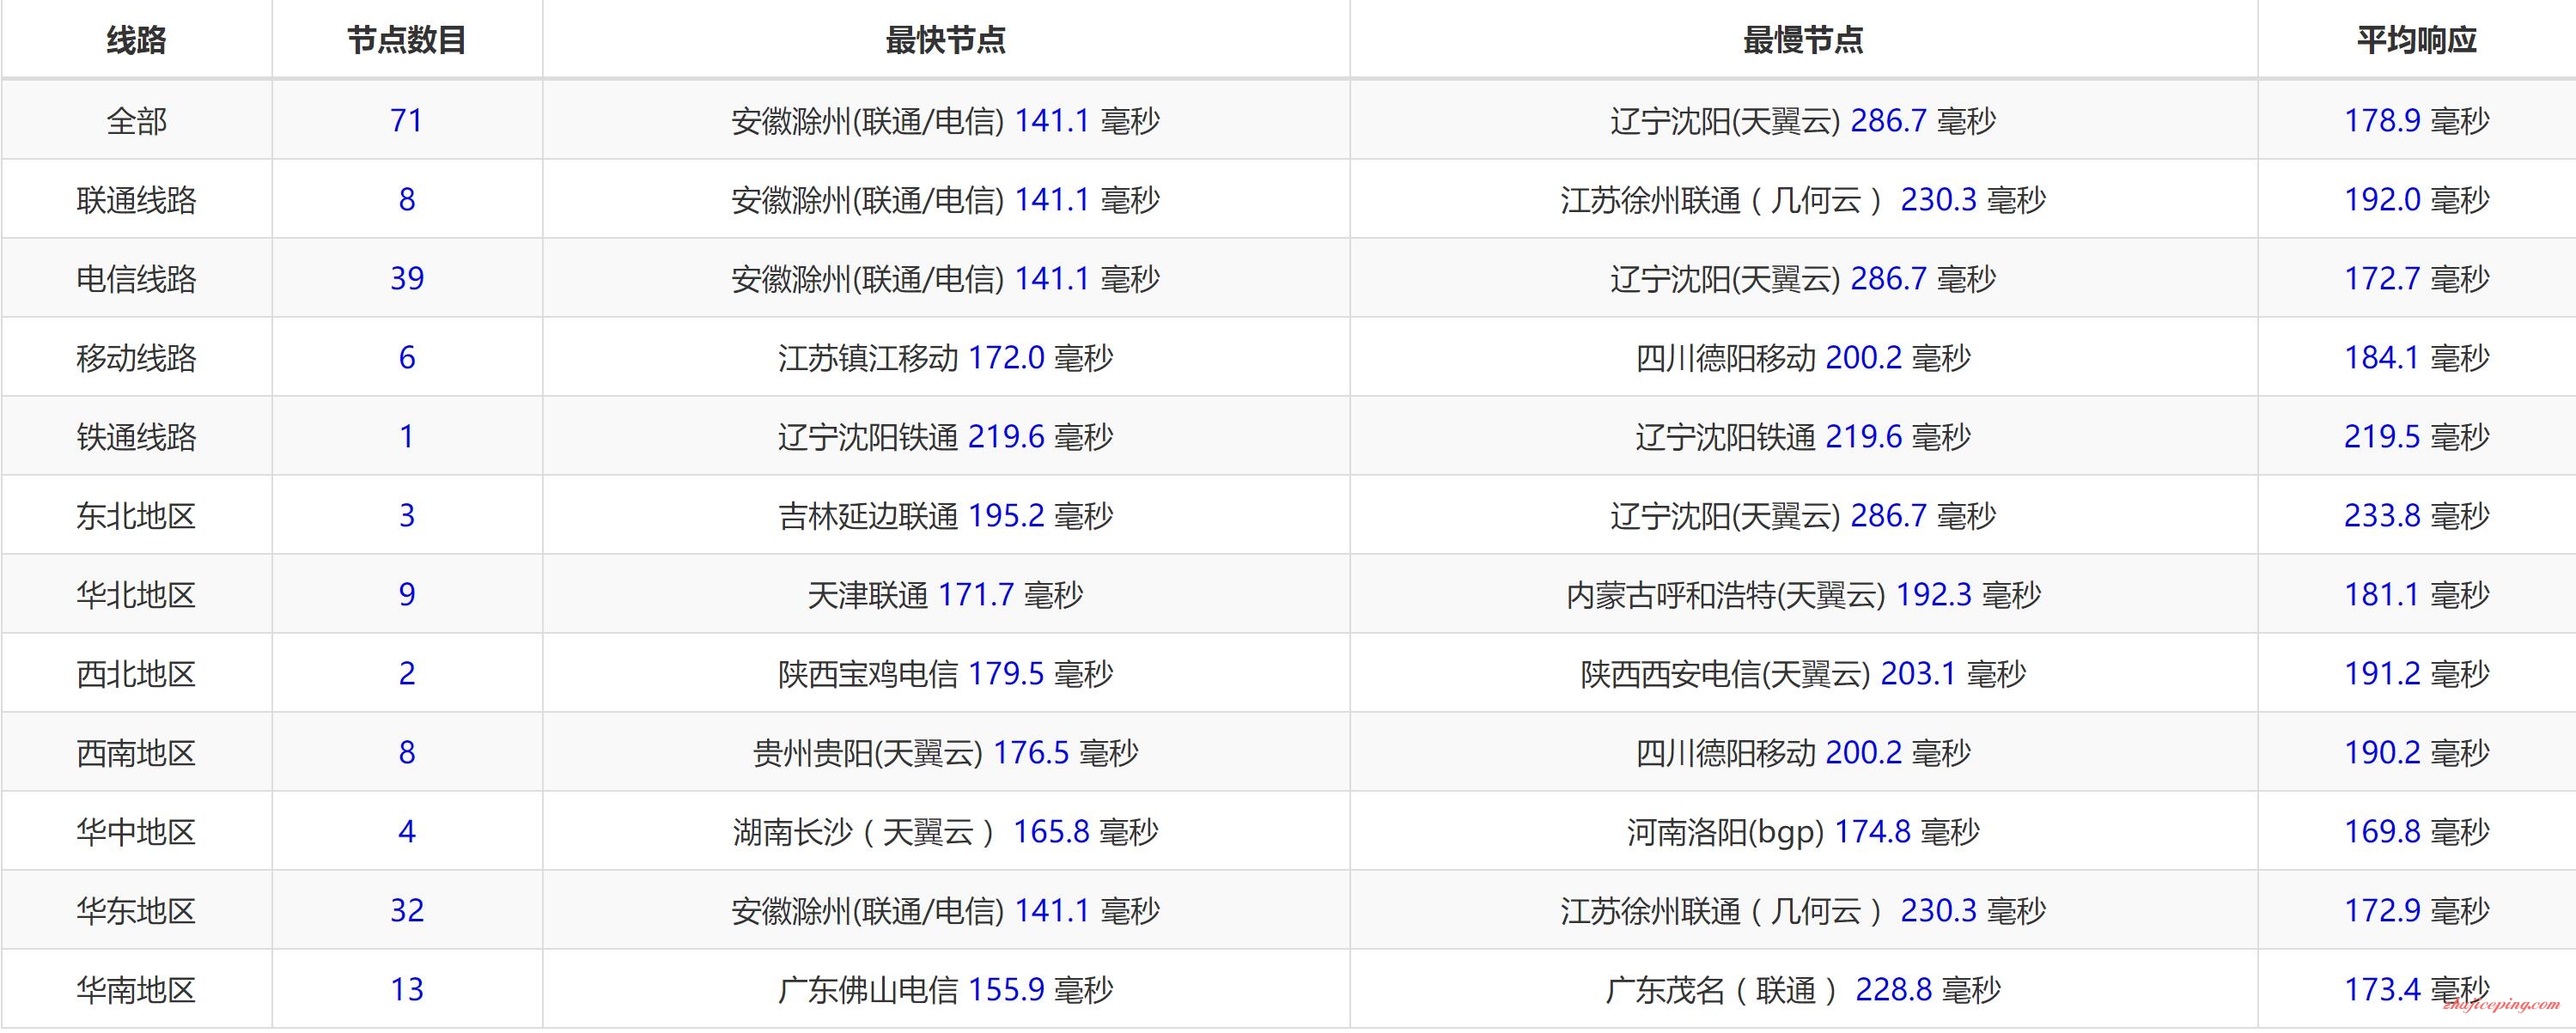This screenshot has width=2576, height=1033.
Task: Click 四川德阳移动 slowest node in 移动线路 row
Action: (1803, 358)
